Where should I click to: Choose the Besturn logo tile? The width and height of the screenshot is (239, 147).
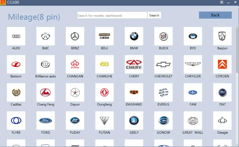click(16, 64)
